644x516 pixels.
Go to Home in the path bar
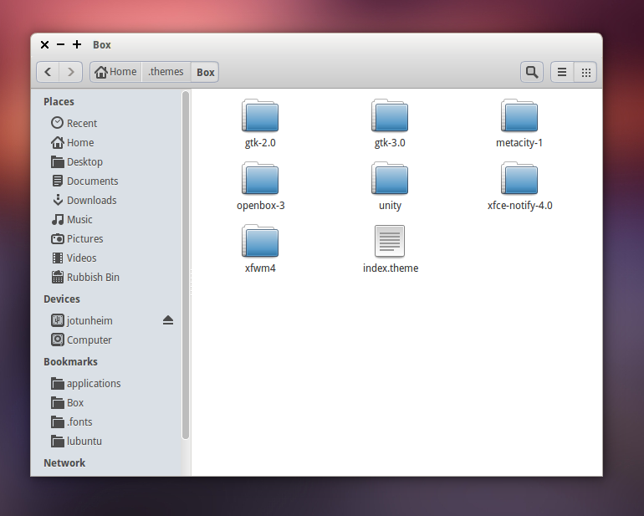tap(115, 72)
